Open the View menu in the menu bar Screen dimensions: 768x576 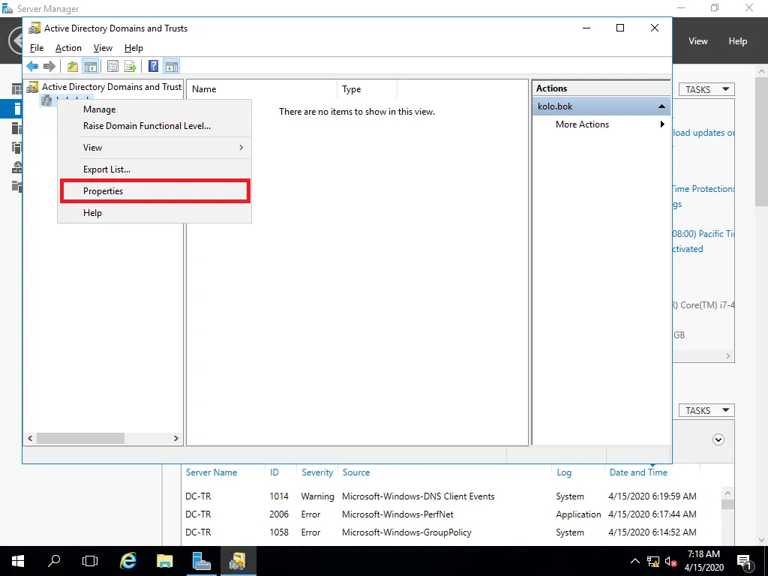pyautogui.click(x=103, y=48)
